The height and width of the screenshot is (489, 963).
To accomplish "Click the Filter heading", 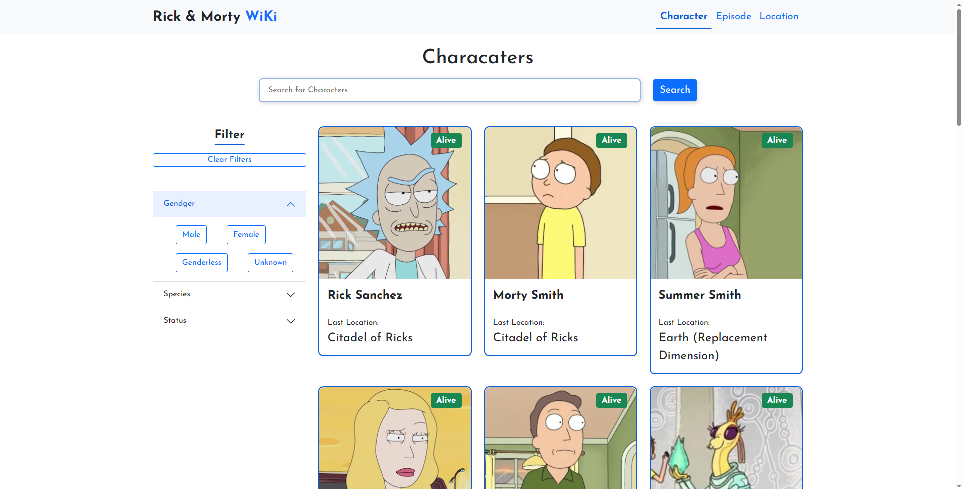I will pos(230,134).
